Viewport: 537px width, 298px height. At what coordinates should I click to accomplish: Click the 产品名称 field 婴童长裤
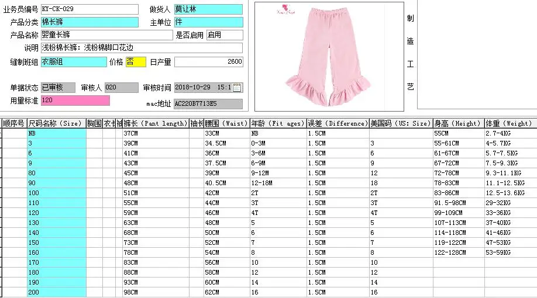[107, 35]
